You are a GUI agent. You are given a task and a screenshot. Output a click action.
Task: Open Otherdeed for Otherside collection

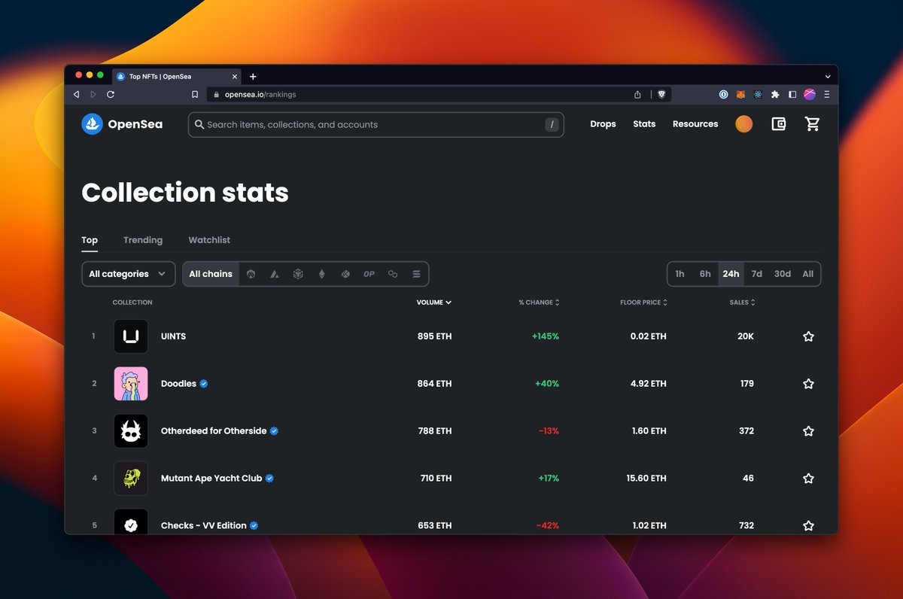[214, 431]
